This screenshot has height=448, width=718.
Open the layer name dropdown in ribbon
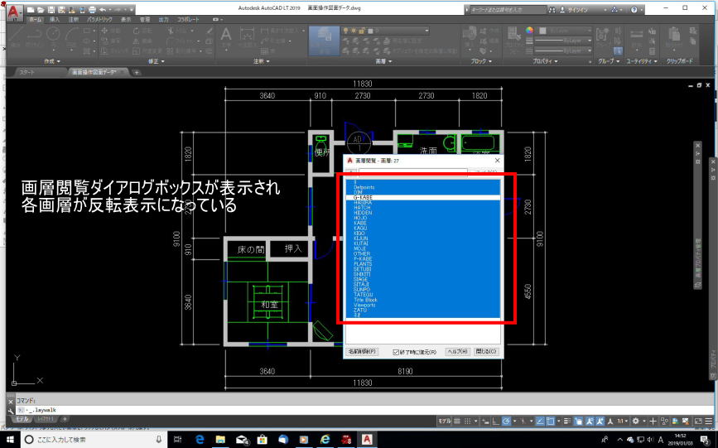[426, 31]
